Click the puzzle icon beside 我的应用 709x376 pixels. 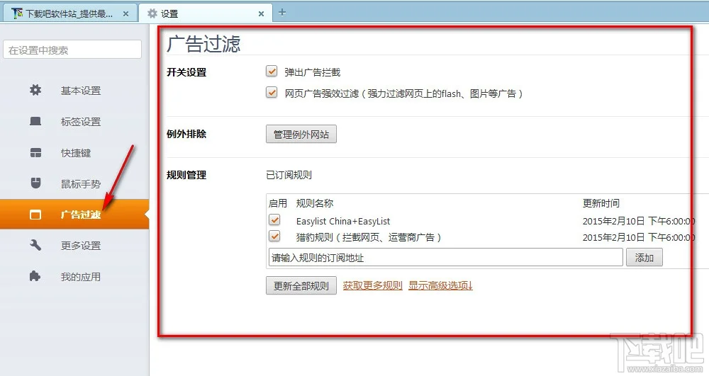click(x=35, y=277)
